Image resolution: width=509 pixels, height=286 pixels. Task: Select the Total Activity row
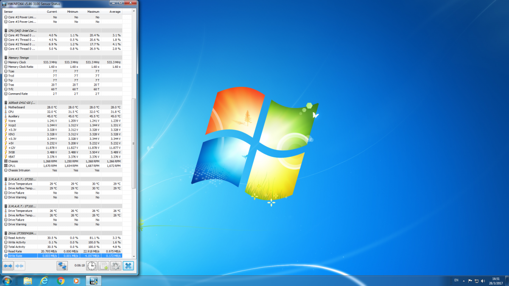[x=62, y=247]
